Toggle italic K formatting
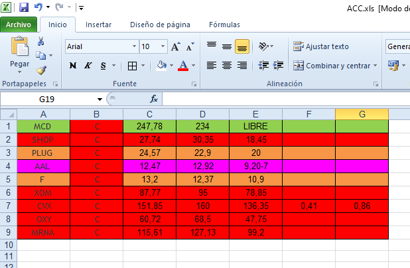The height and width of the screenshot is (268, 410). point(88,66)
